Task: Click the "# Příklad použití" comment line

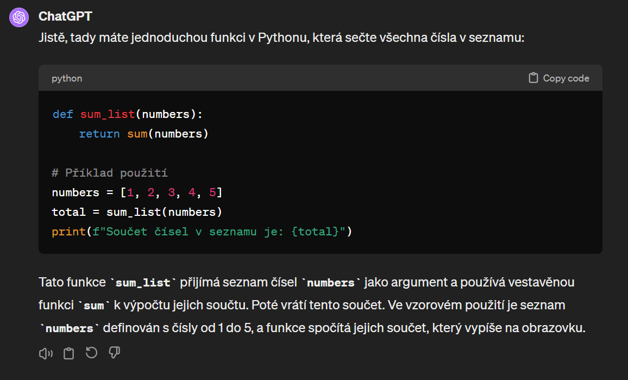Action: 110,173
